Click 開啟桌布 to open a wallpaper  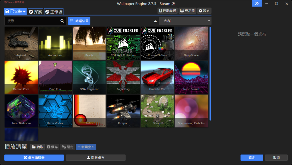96,158
